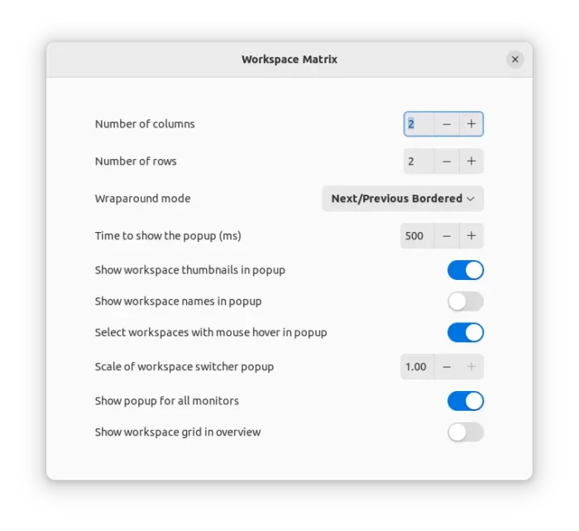579x531 pixels.
Task: Click the minus icon for number of rows
Action: pos(447,162)
